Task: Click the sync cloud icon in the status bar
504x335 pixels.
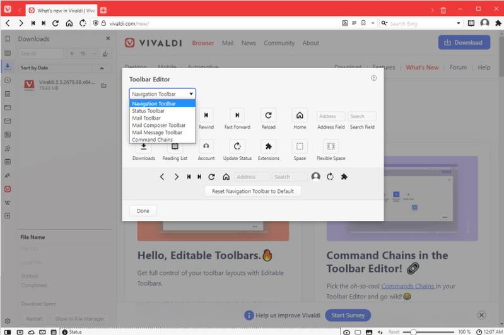Action: tap(31, 332)
